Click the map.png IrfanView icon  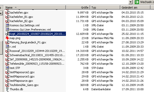click(7, 38)
